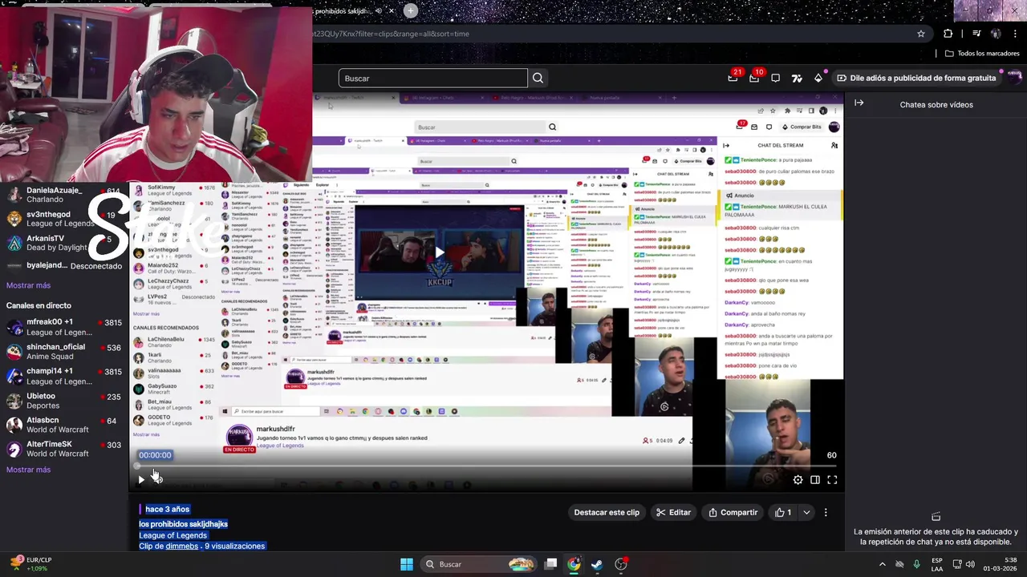The width and height of the screenshot is (1027, 577).
Task: Open task view icon in taskbar
Action: pyautogui.click(x=550, y=564)
